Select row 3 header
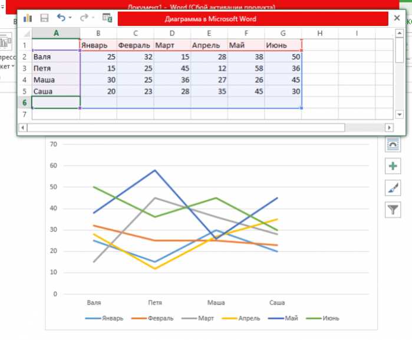This screenshot has height=340, width=412. (24, 68)
